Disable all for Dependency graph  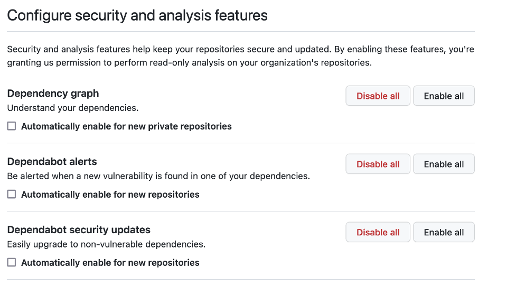point(378,96)
